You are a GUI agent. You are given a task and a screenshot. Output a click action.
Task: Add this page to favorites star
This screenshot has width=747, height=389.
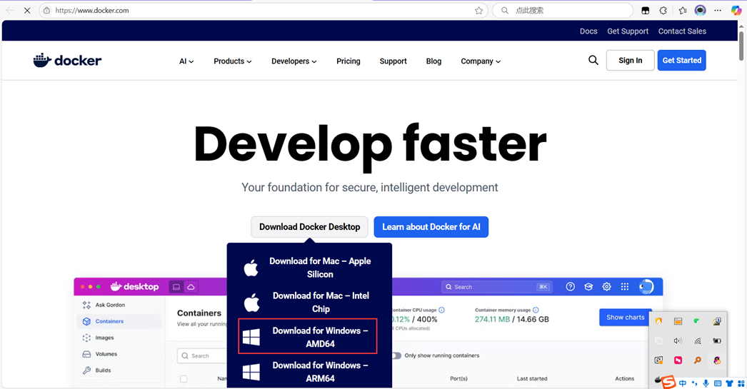(x=478, y=11)
